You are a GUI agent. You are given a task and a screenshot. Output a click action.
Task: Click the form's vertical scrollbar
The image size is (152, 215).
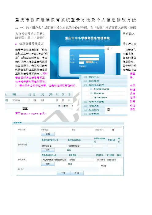[123, 151]
